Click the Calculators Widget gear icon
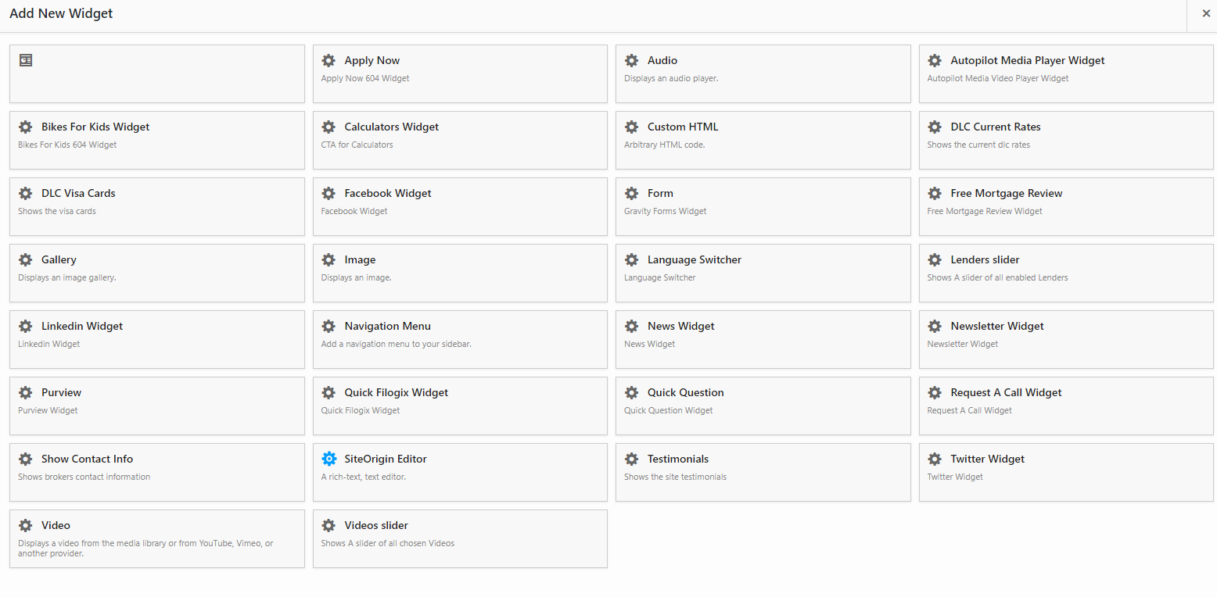The image size is (1217, 597). pos(328,127)
